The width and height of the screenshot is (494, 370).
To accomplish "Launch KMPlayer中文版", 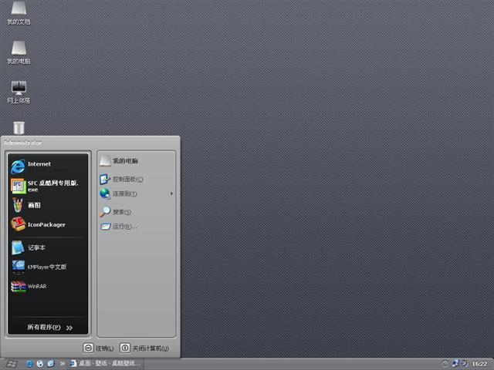I will click(48, 267).
